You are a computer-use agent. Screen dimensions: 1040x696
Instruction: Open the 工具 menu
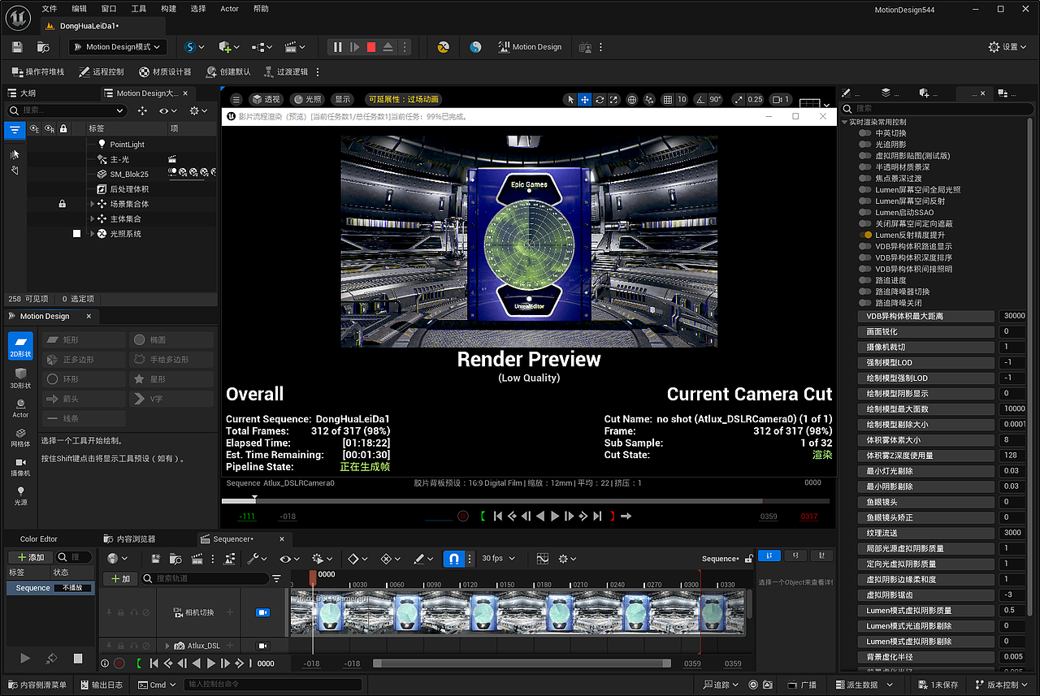139,9
